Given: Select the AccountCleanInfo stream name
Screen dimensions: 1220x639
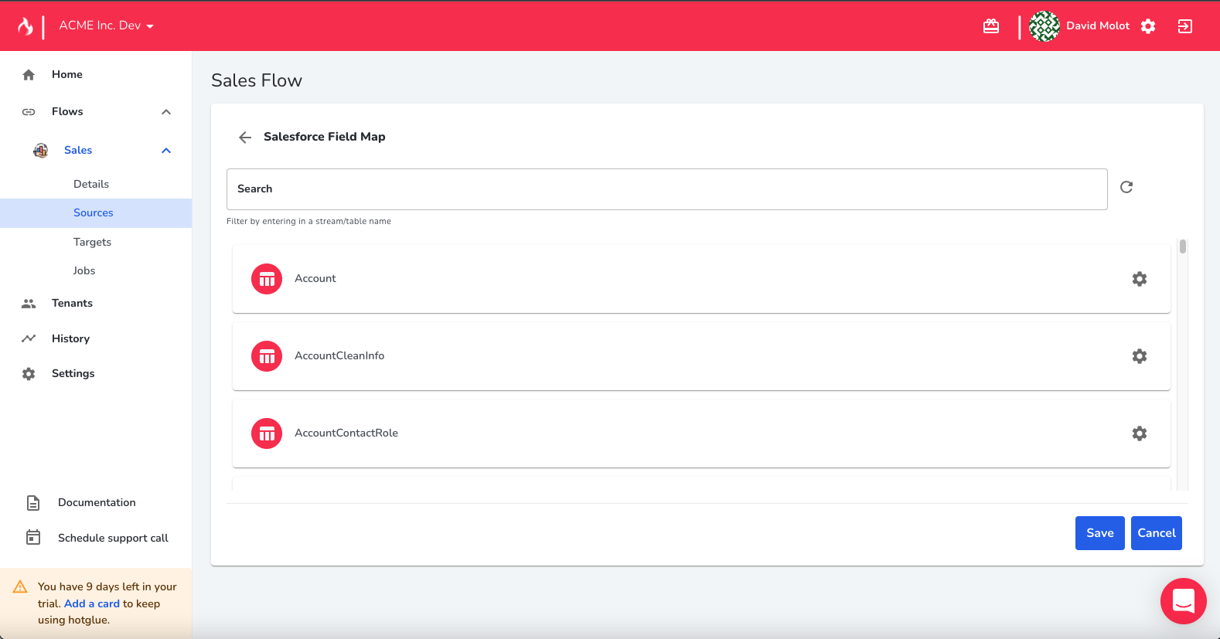Looking at the screenshot, I should click(339, 356).
